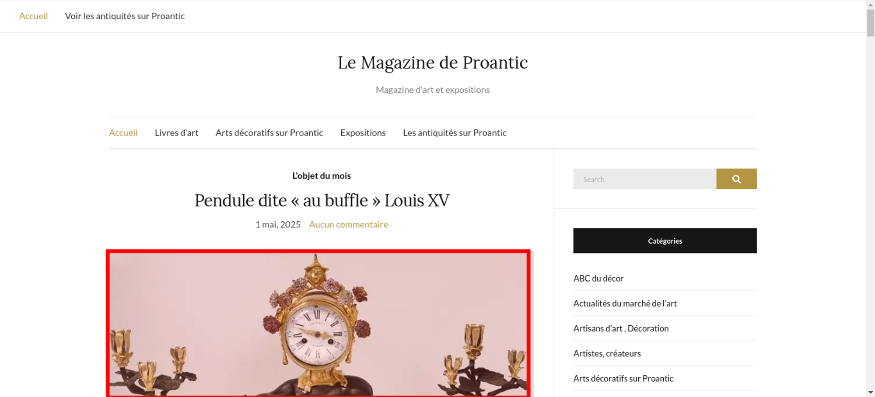
Task: Open the Louis XV clock featured image
Action: coord(318,324)
